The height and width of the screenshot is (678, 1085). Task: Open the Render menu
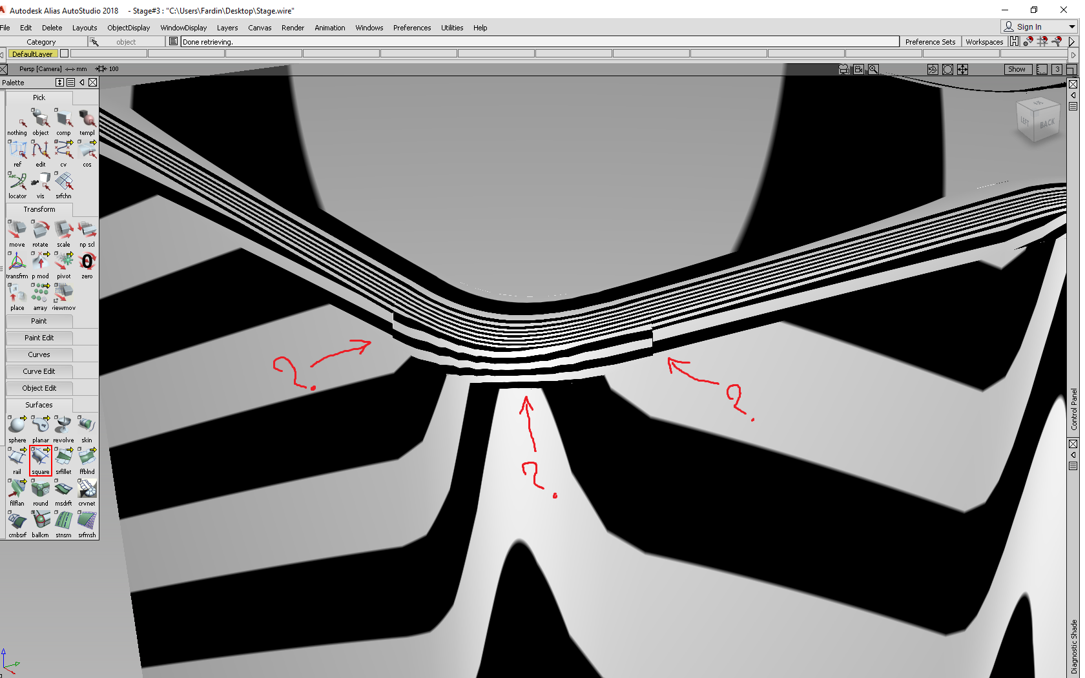coord(293,28)
